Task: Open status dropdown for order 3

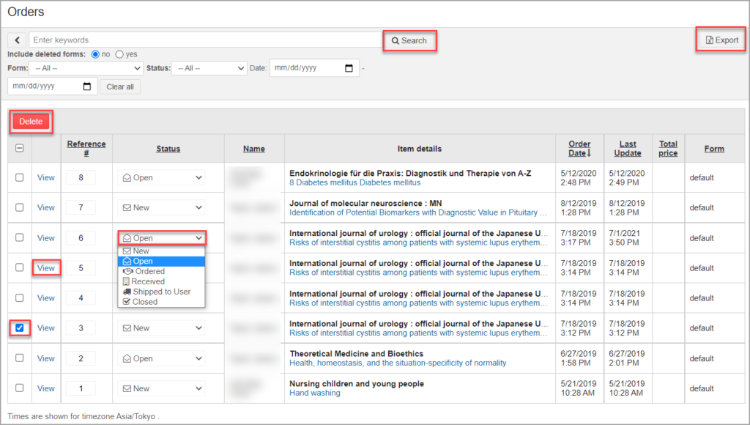Action: click(x=162, y=328)
